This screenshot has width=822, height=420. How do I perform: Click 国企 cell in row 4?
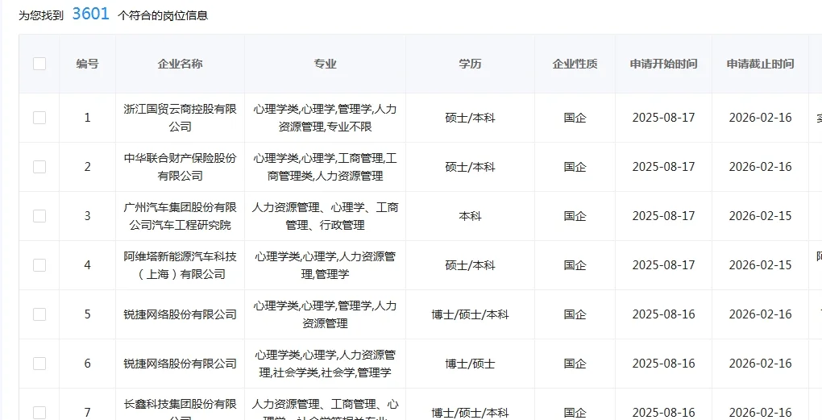[575, 265]
